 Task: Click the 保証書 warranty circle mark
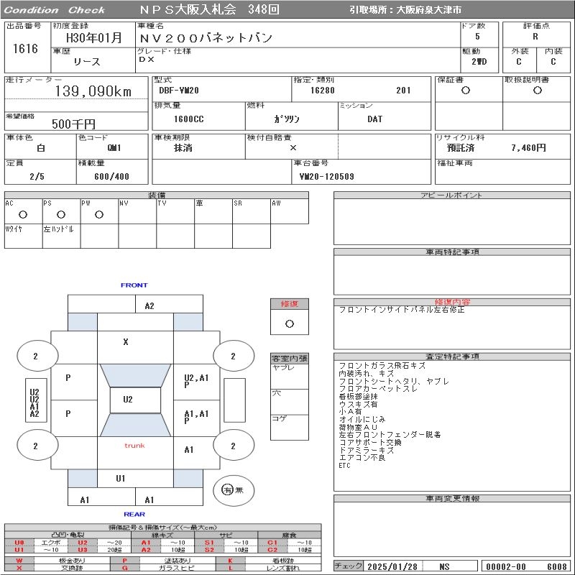(x=465, y=91)
